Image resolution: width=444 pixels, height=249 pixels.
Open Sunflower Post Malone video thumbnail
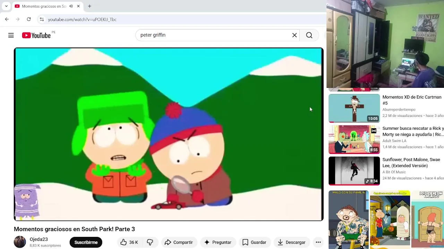pyautogui.click(x=354, y=171)
